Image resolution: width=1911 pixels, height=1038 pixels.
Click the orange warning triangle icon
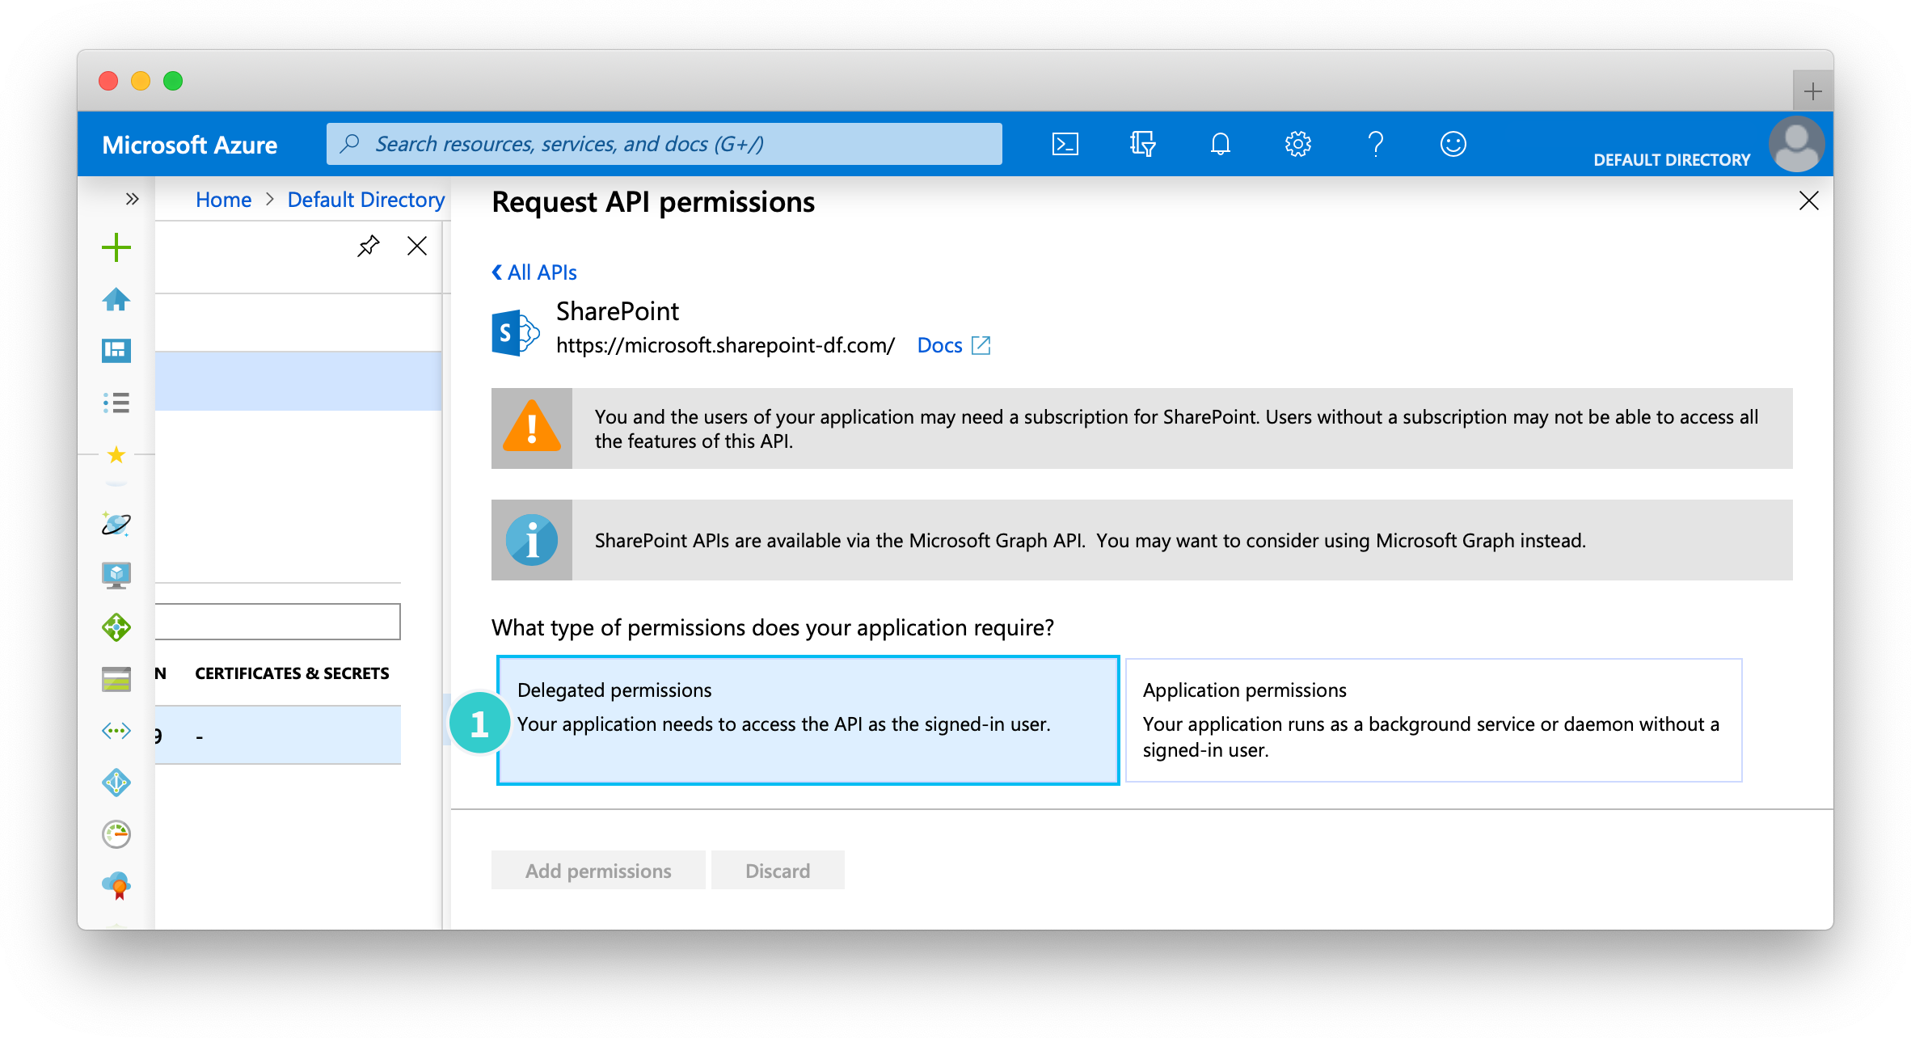coord(532,428)
